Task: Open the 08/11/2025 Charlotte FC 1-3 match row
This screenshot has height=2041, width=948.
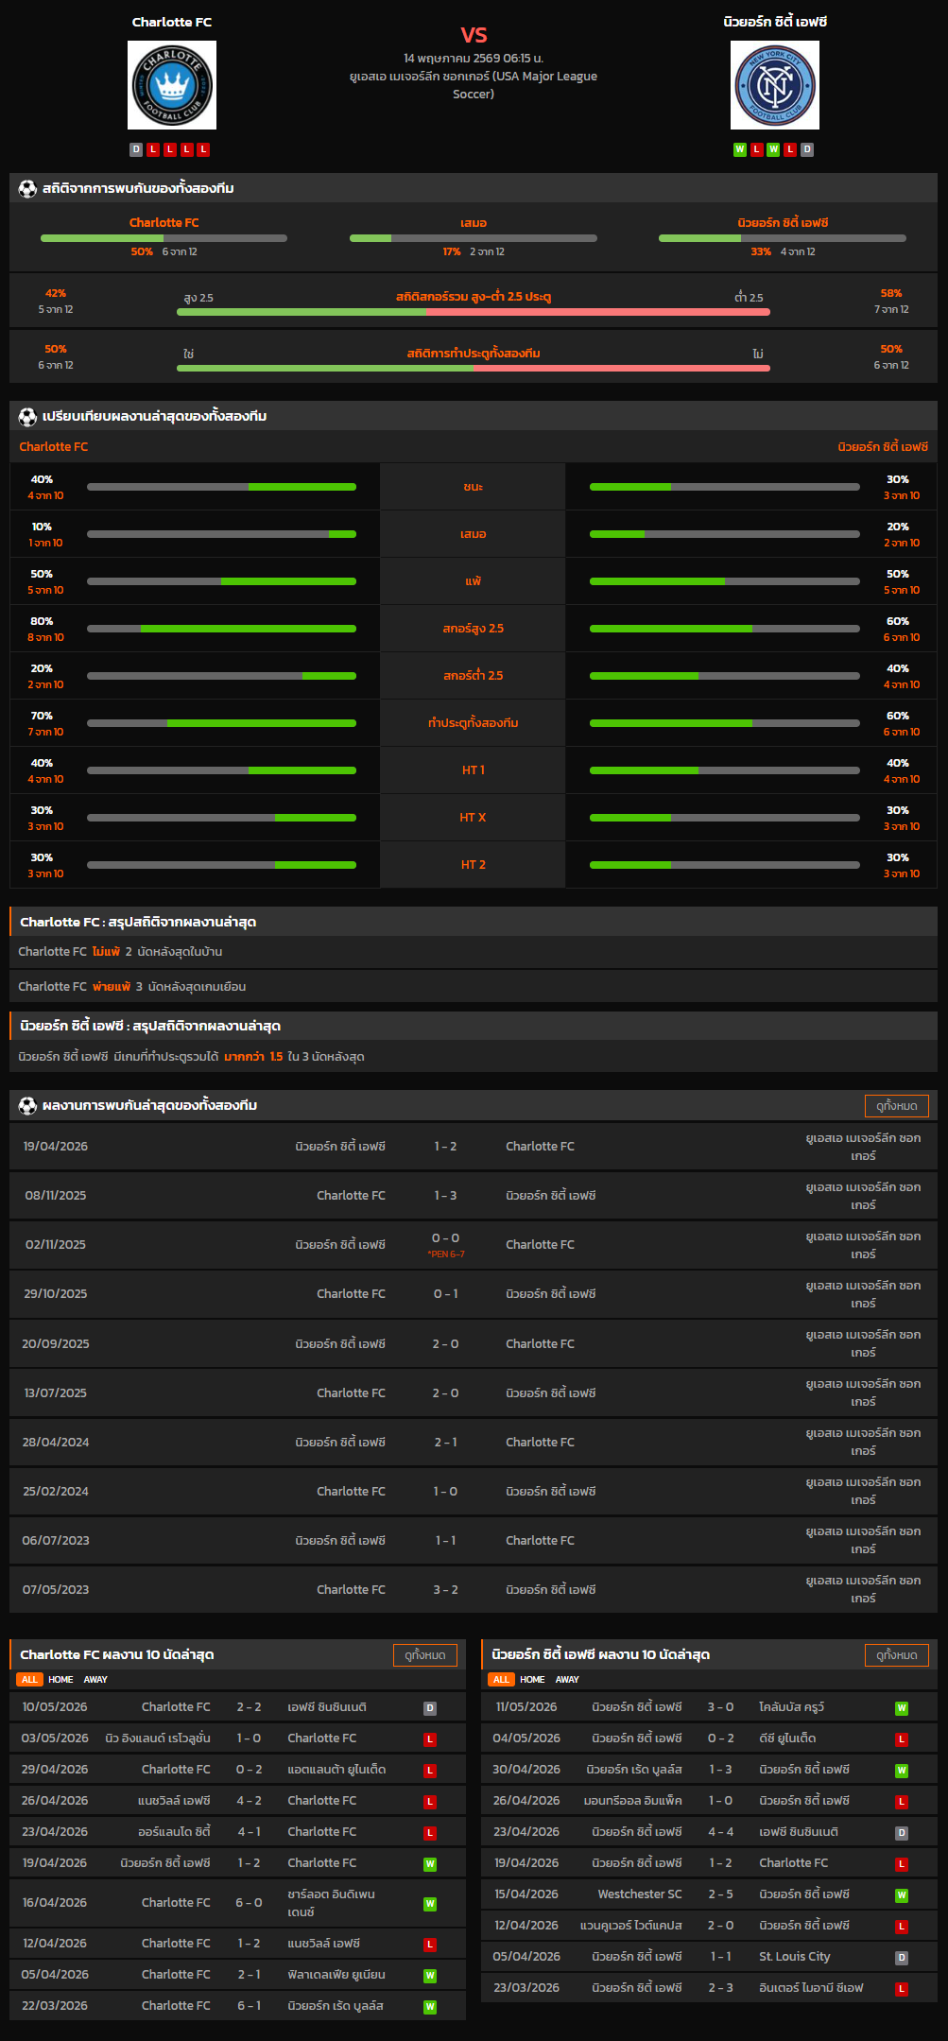Action: [474, 1196]
